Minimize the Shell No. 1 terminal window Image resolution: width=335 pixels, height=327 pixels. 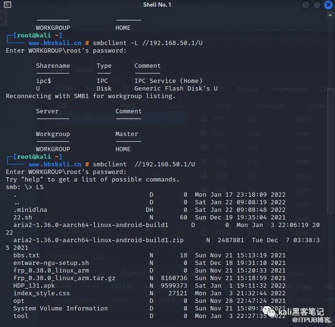(306, 5)
